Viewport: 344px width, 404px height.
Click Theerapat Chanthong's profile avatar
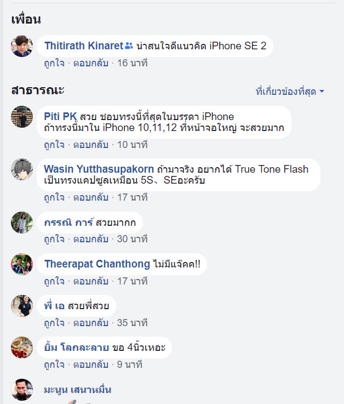pos(22,264)
